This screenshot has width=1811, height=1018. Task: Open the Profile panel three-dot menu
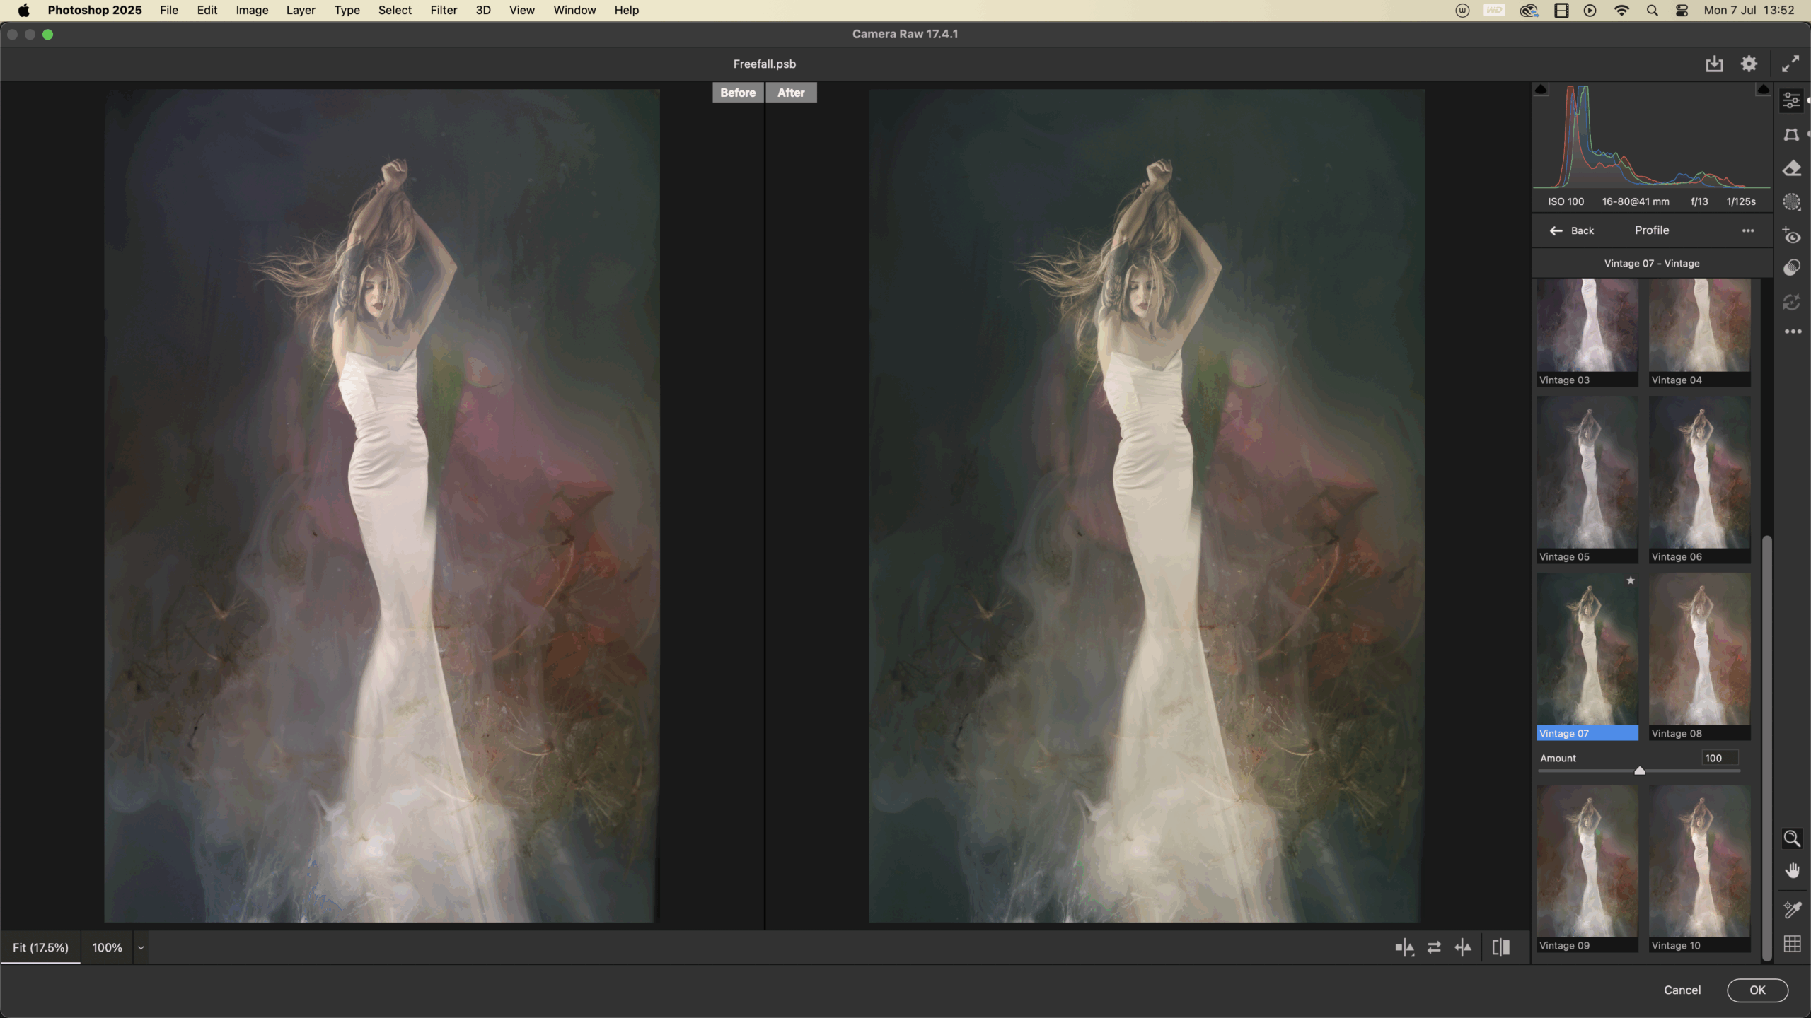(x=1747, y=230)
